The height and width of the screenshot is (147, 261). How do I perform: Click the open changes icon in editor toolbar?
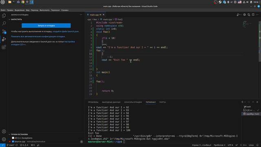point(249,15)
